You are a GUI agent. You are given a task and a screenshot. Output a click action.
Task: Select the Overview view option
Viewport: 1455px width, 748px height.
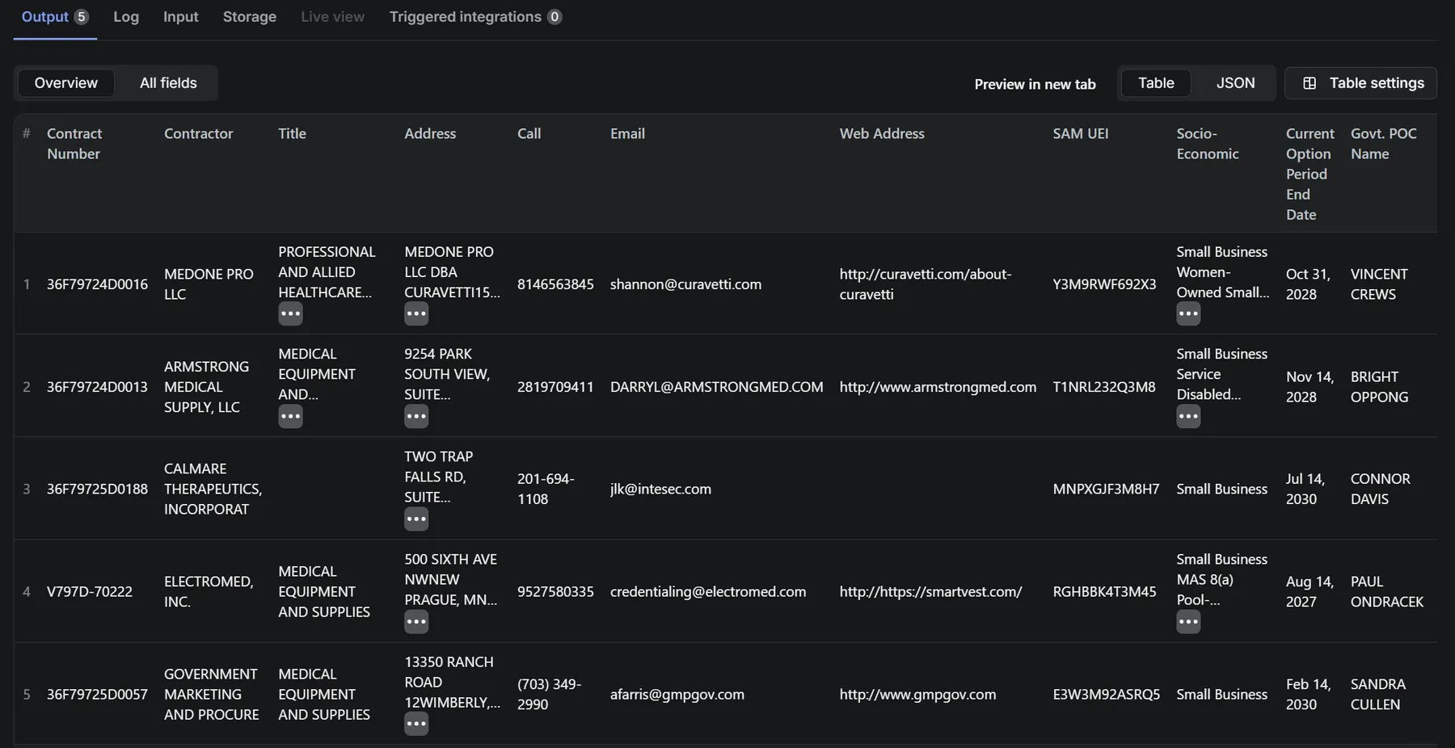coord(65,83)
